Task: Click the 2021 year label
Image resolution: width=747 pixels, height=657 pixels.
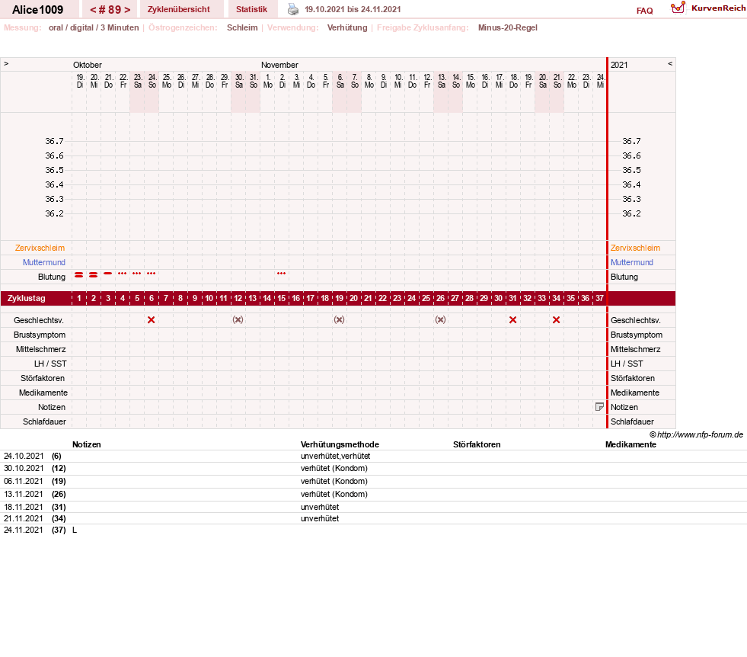Action: pyautogui.click(x=619, y=65)
